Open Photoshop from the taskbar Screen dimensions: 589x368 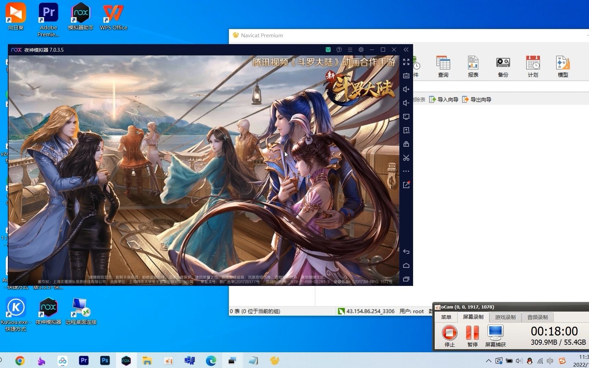[x=105, y=360]
